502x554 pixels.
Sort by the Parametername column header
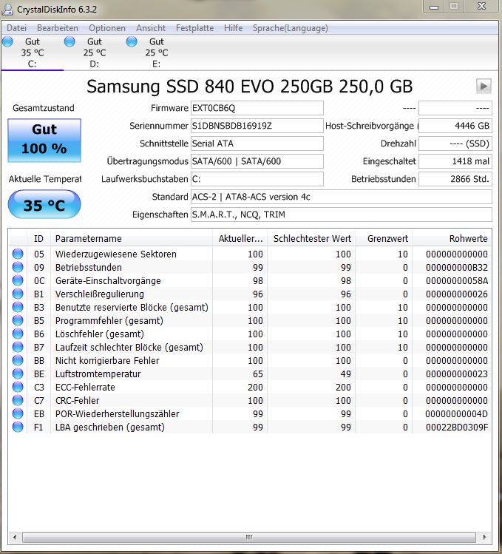pyautogui.click(x=132, y=238)
